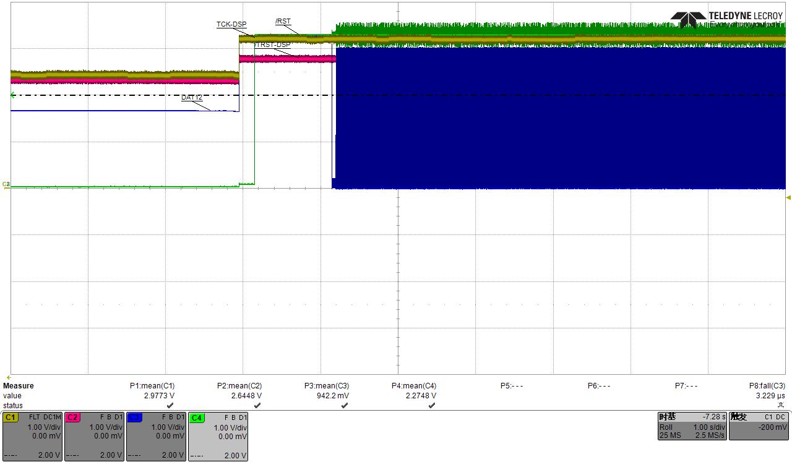
Task: Open the C3 channel descriptor box
Action: 156,436
